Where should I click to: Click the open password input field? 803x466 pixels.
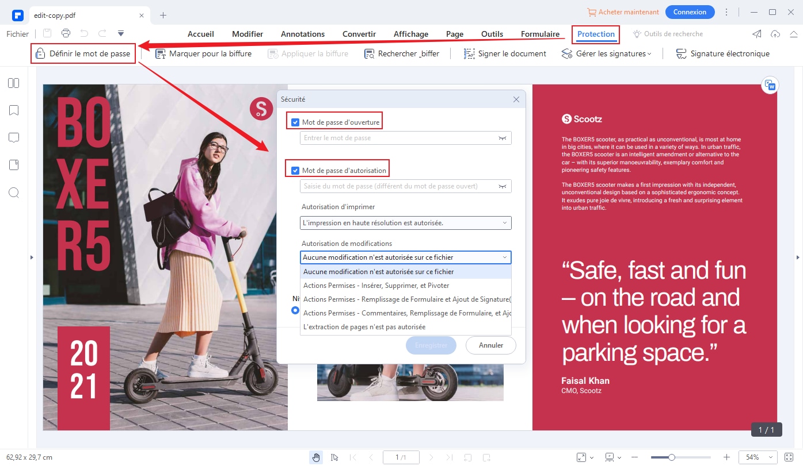tap(405, 138)
